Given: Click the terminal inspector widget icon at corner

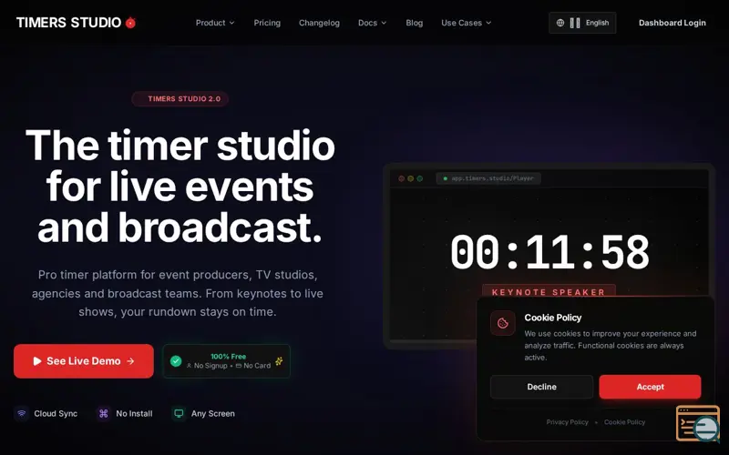Looking at the screenshot, I should (x=698, y=423).
